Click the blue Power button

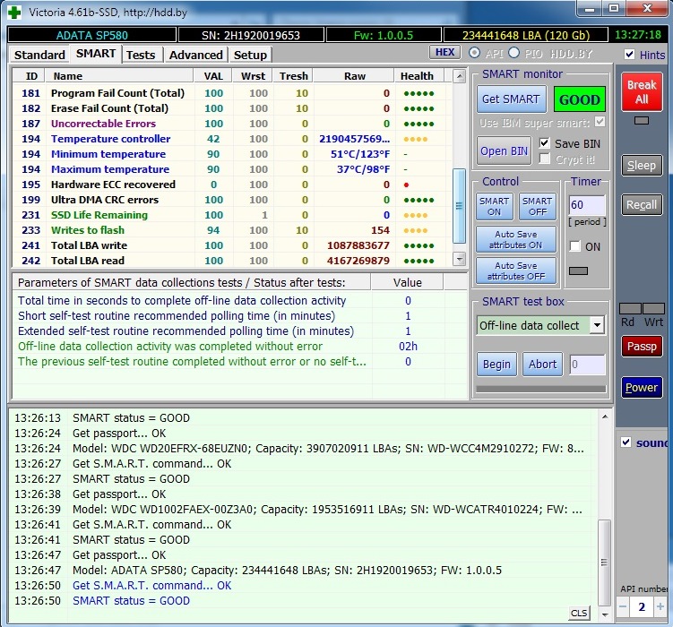[642, 388]
